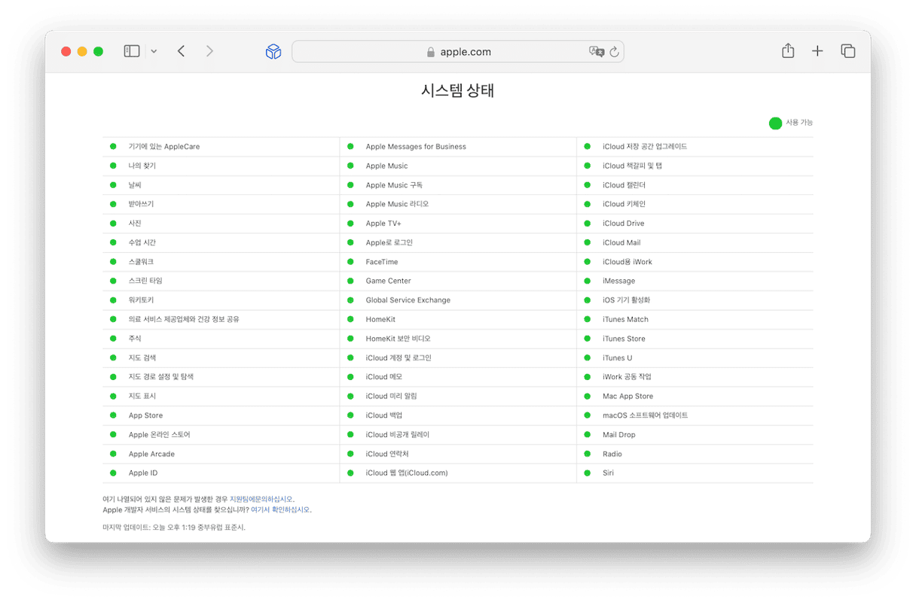
Task: Open the Share menu
Action: tap(788, 50)
